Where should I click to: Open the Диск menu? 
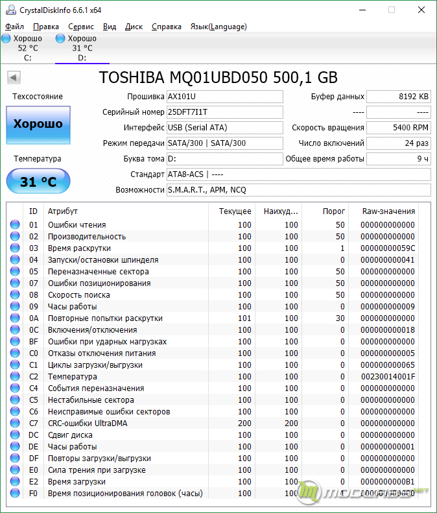pos(134,27)
